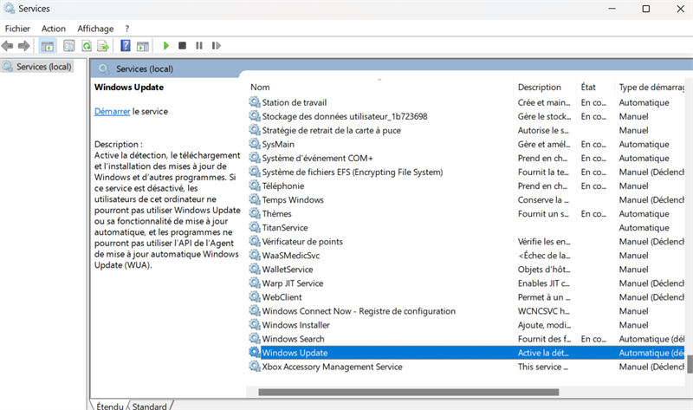Image resolution: width=693 pixels, height=410 pixels.
Task: Sort by the Type de démarrage column header
Action: pyautogui.click(x=651, y=88)
